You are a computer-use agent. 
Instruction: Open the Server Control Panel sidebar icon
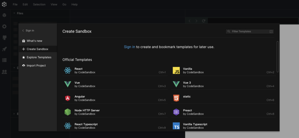point(4,60)
